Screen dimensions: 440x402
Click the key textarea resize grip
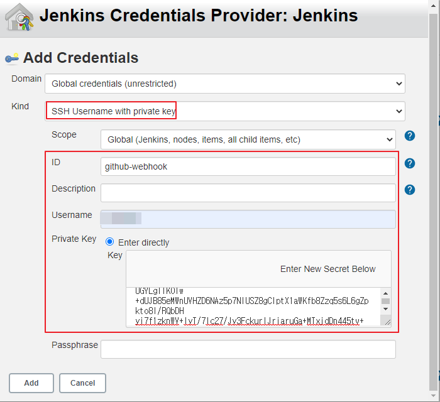click(x=387, y=322)
